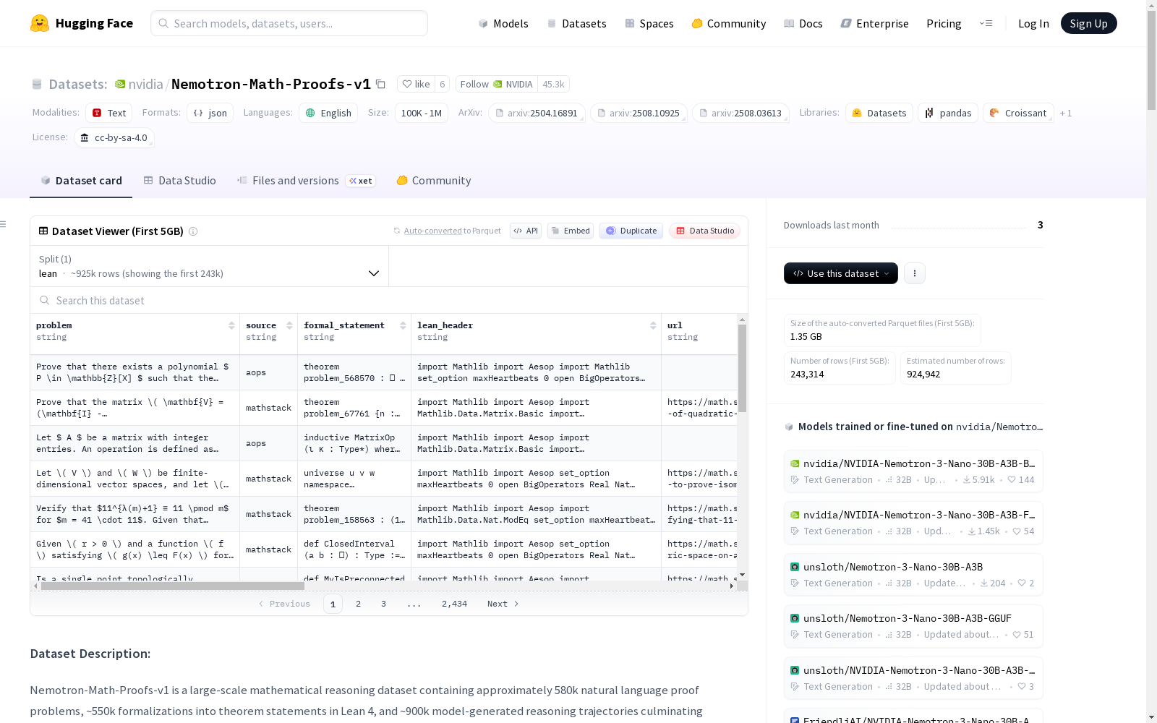Open arxiv:2504.16891 paper tag
This screenshot has width=1157, height=723.
[x=537, y=113]
